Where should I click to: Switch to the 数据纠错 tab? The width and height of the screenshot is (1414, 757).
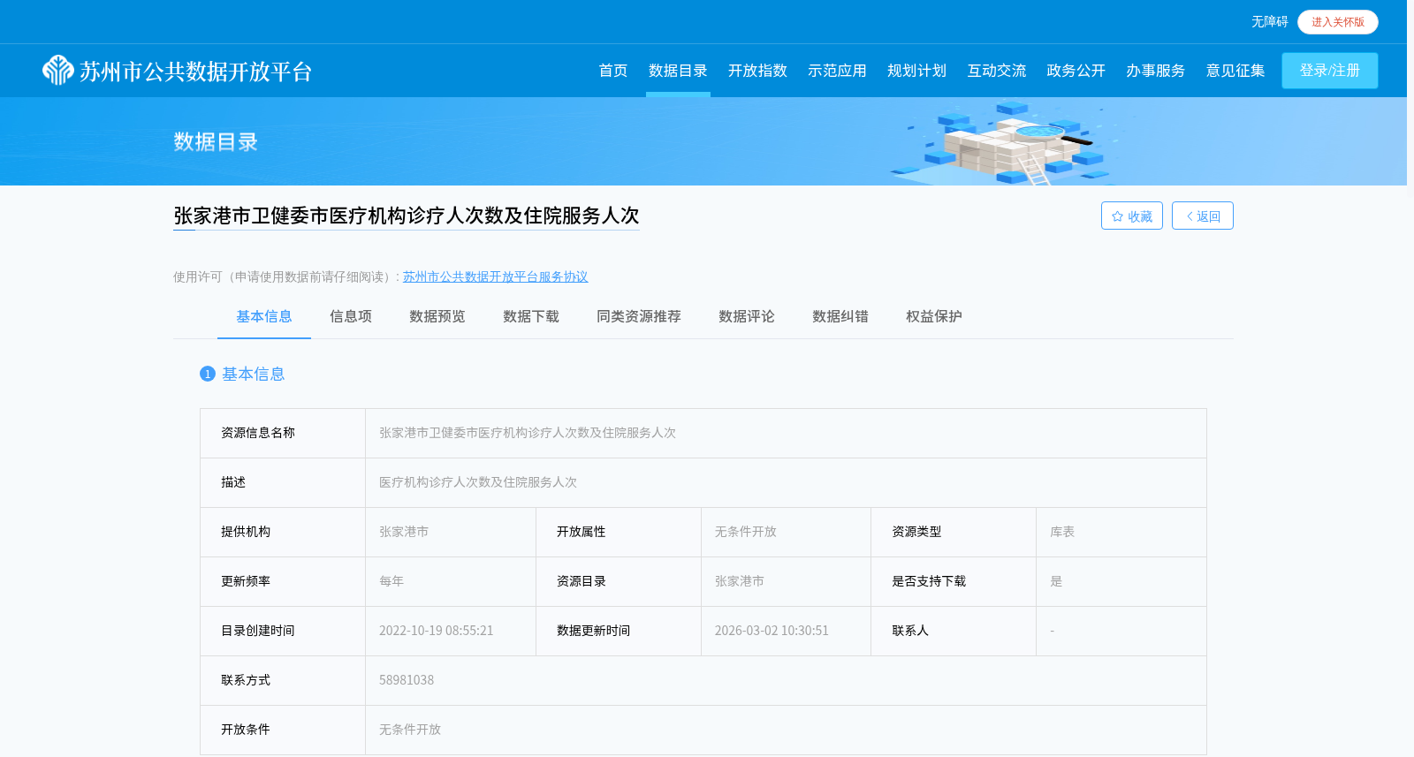[840, 316]
